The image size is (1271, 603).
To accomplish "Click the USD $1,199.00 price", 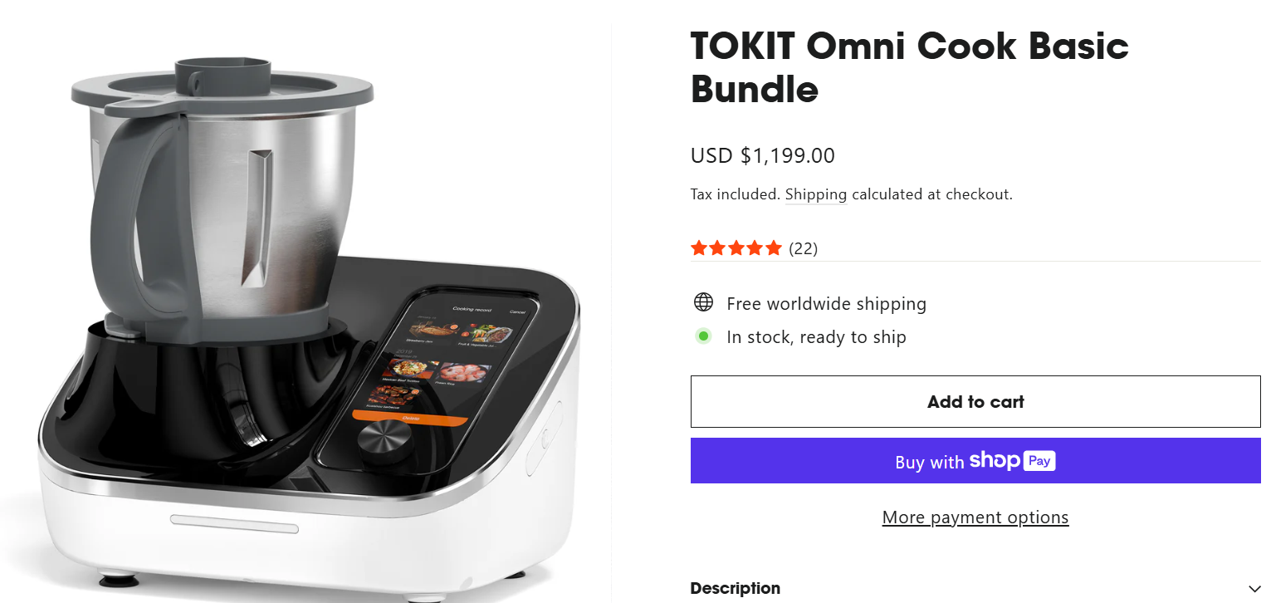I will tap(762, 155).
